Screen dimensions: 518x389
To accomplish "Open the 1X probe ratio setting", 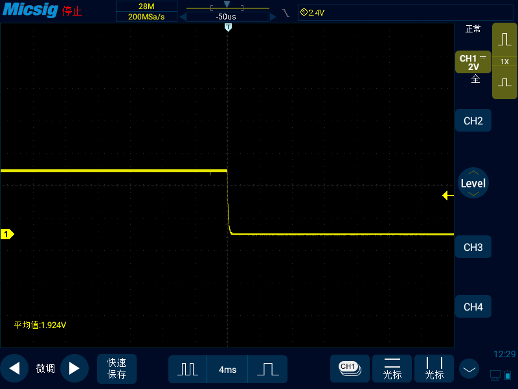I will pyautogui.click(x=504, y=62).
